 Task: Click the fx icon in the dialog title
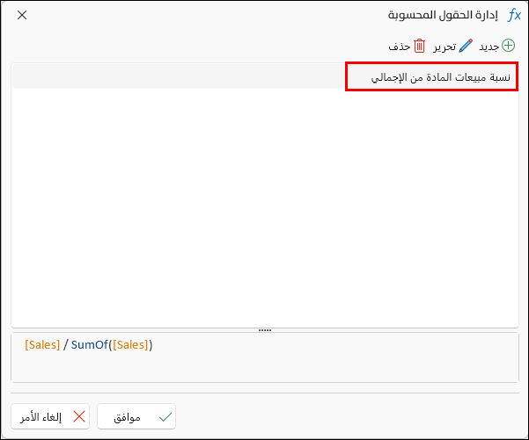tap(514, 15)
